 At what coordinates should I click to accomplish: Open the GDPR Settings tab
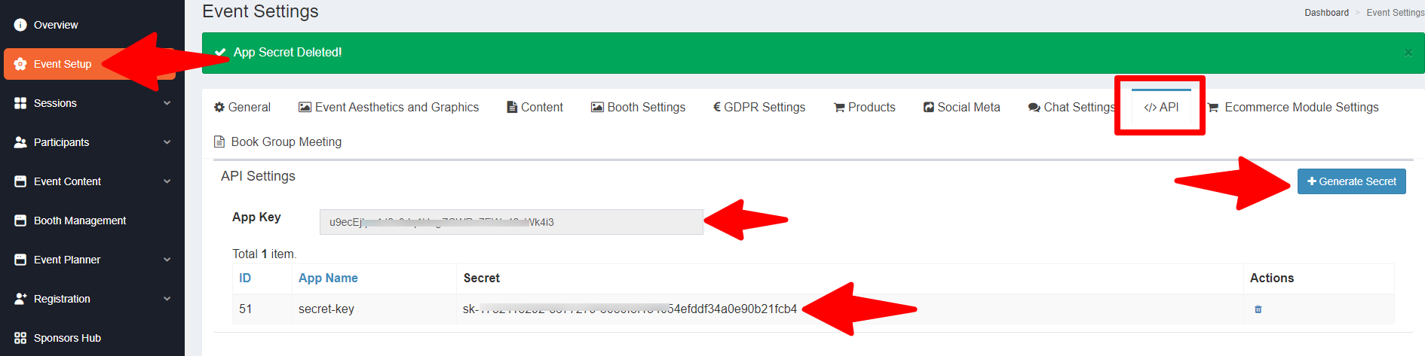tap(759, 108)
